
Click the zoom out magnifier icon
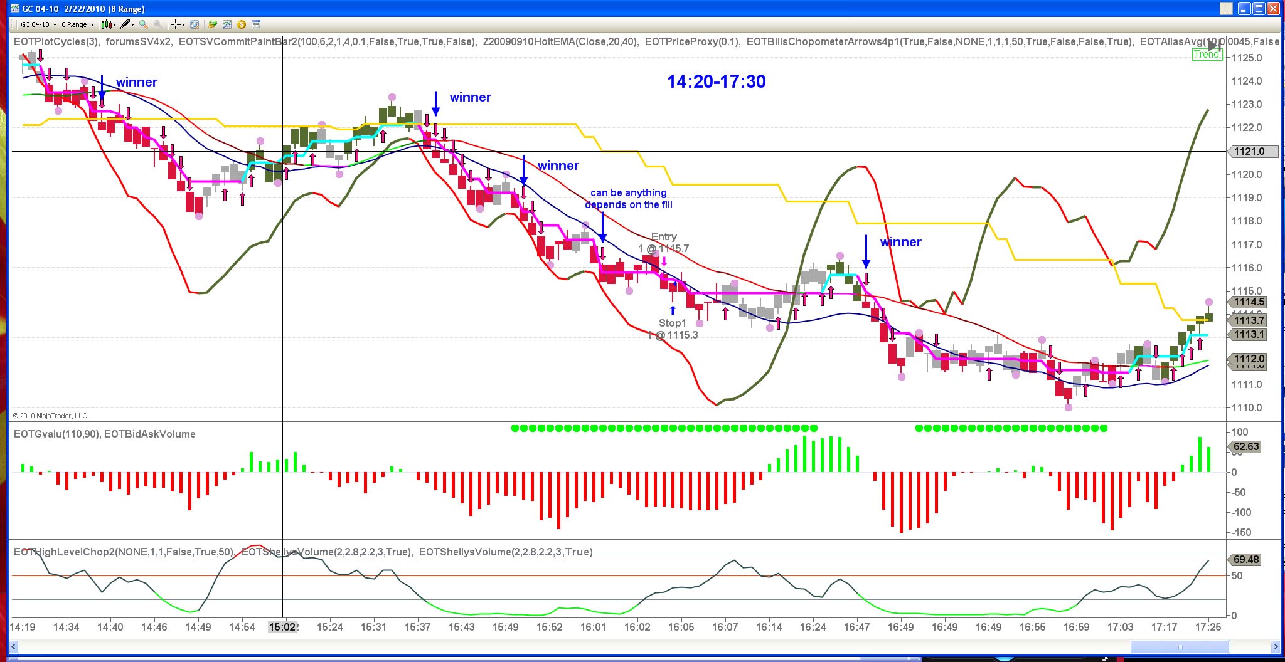coord(158,24)
